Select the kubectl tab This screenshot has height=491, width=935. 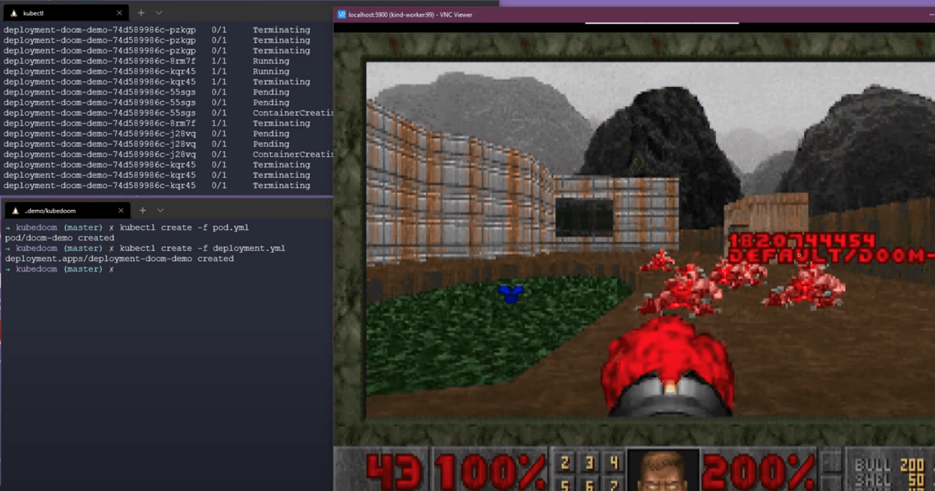[x=65, y=13]
